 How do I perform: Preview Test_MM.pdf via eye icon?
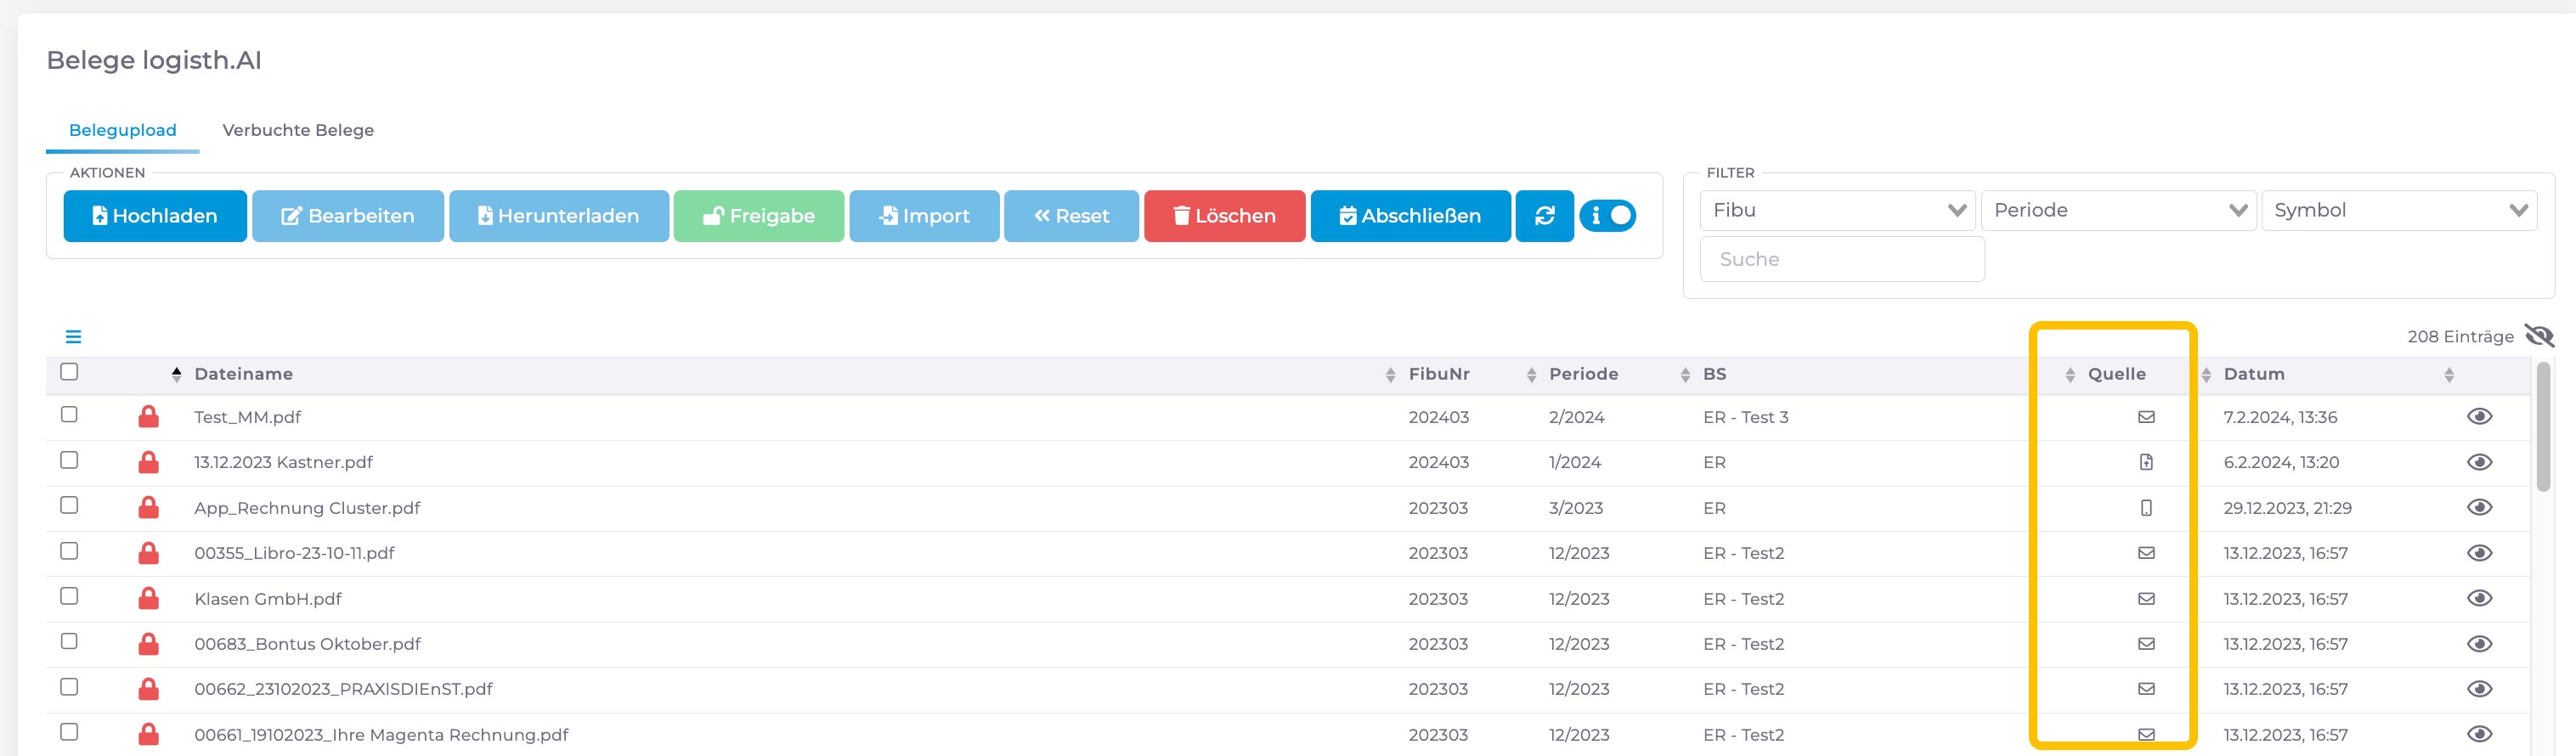tap(2479, 417)
